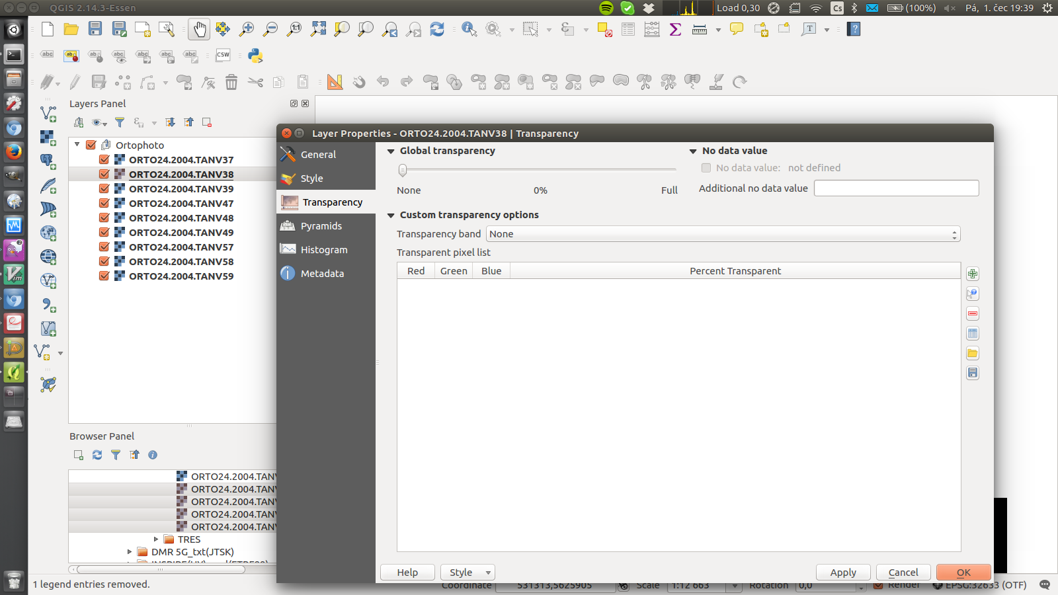The image size is (1058, 595).
Task: Click Refresh icon in Browser Panel
Action: (97, 455)
